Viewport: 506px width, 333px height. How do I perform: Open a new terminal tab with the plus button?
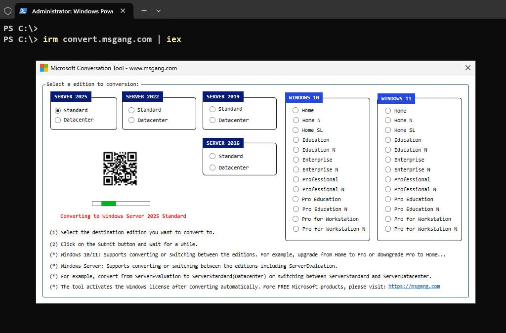tap(144, 11)
